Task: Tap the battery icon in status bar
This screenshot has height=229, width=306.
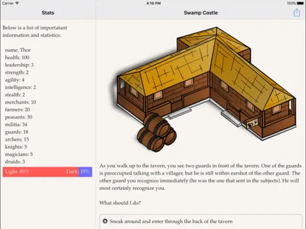Action: click(300, 3)
